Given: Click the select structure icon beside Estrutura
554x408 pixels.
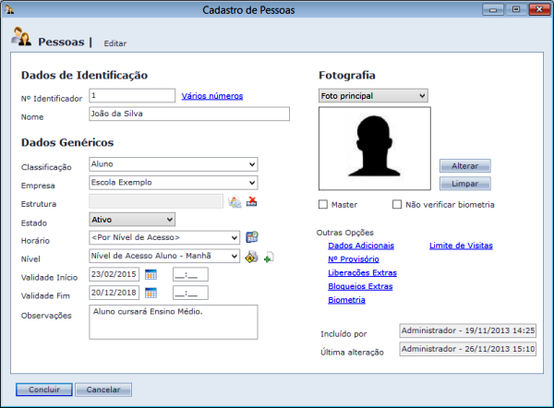Looking at the screenshot, I should [x=235, y=202].
